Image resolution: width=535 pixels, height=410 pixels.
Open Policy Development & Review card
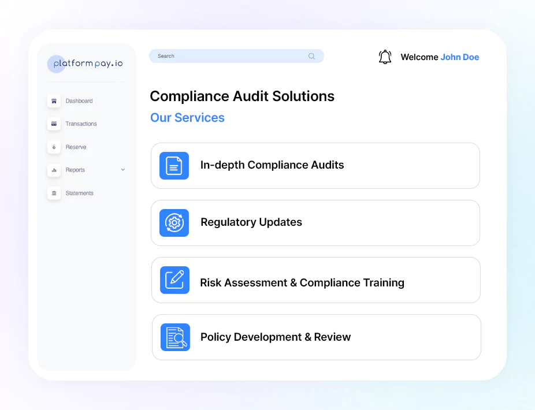pyautogui.click(x=316, y=337)
